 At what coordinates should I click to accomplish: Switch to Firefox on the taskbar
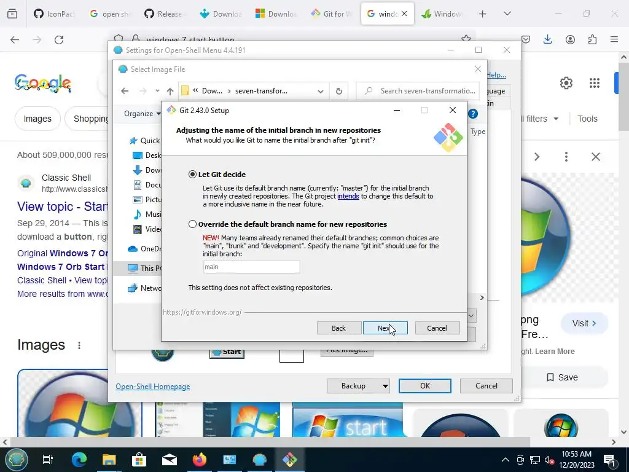click(200, 460)
